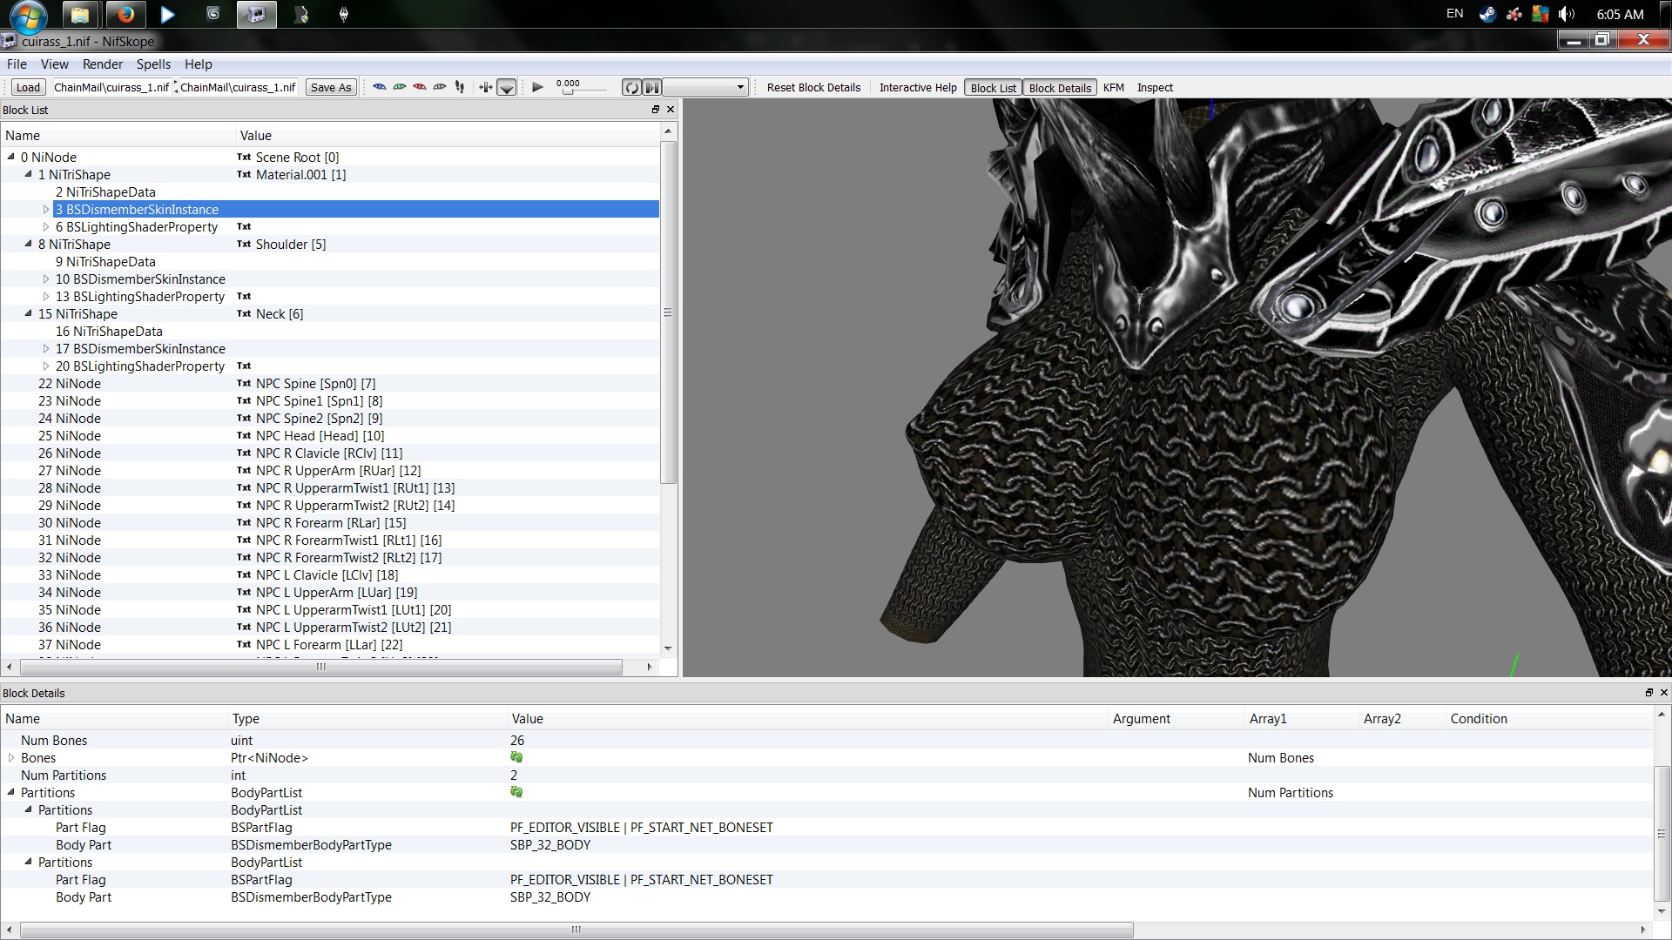
Task: Toggle animation loop button
Action: click(631, 88)
